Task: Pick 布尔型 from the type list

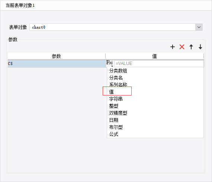Action: click(155, 127)
